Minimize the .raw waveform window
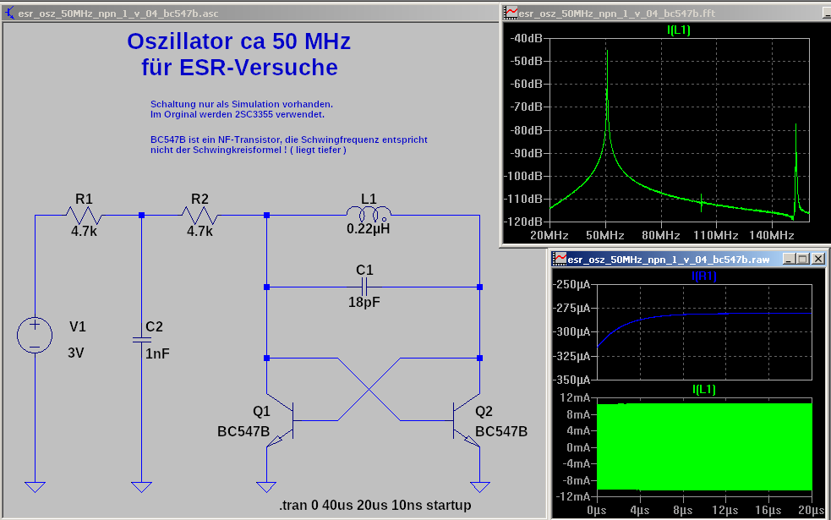831x520 pixels. (789, 259)
